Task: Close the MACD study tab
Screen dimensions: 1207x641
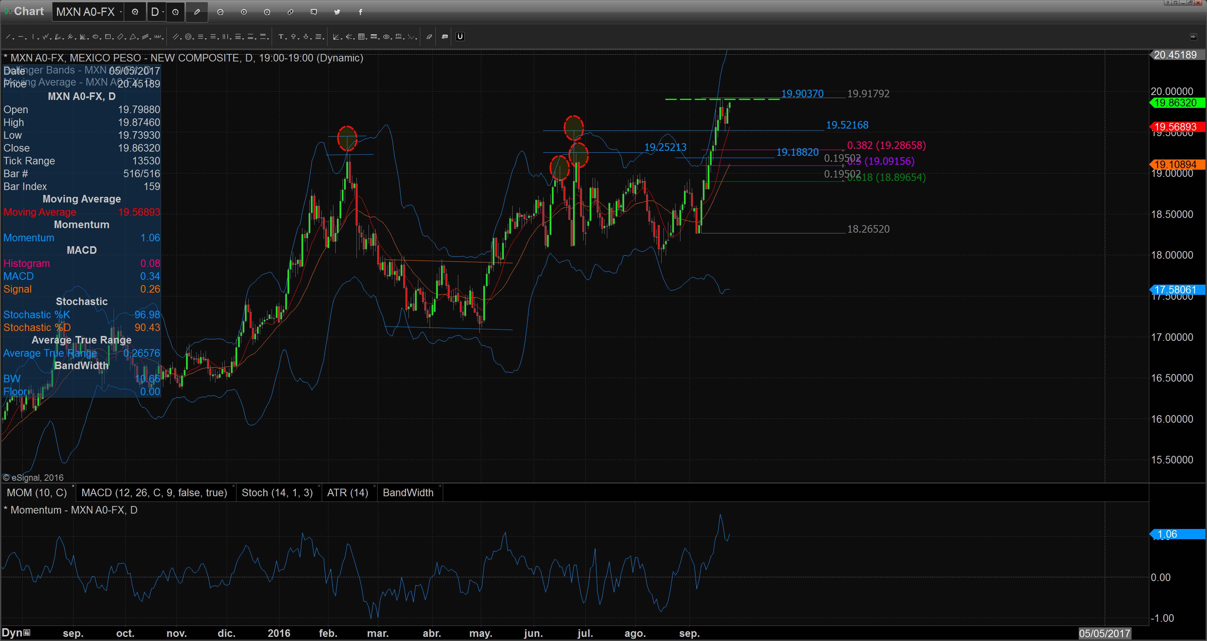Action: (234, 486)
